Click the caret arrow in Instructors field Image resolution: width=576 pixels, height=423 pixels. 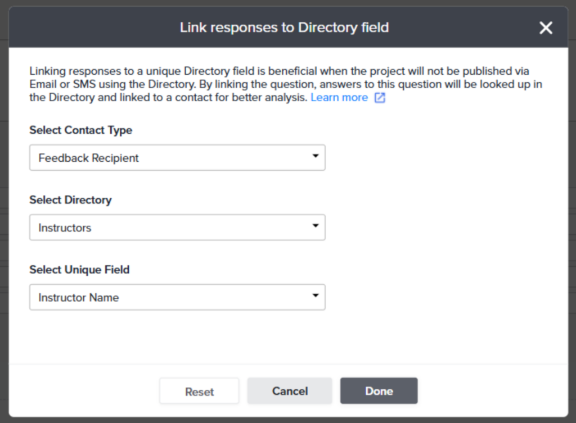[x=316, y=226]
